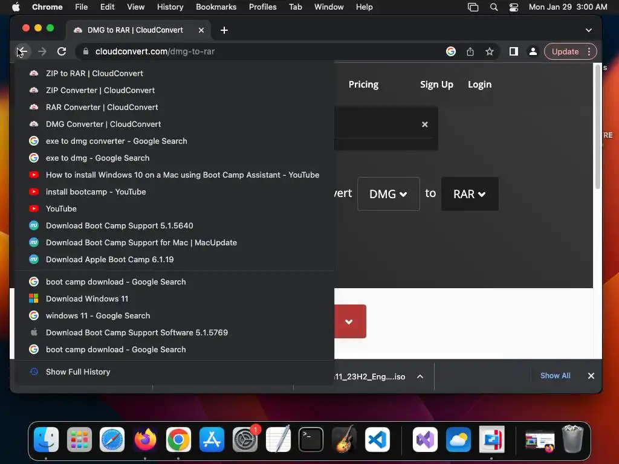Select Download Boot Camp Support for Mac | MacUpdate
The height and width of the screenshot is (464, 619).
pyautogui.click(x=174, y=243)
